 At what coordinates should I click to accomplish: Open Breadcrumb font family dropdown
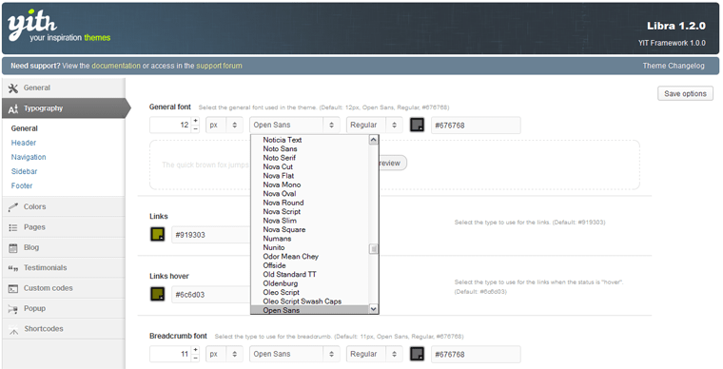click(295, 354)
